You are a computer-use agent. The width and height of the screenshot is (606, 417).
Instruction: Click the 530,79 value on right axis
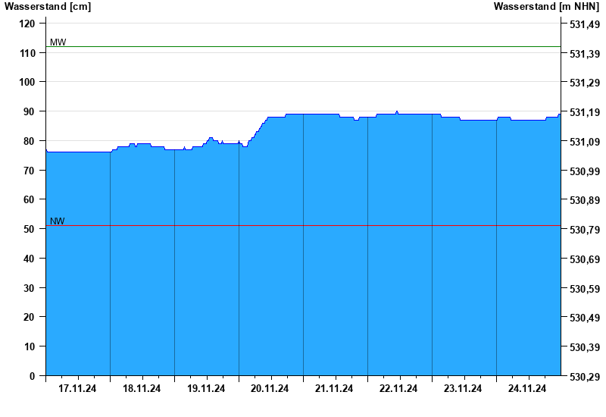[585, 230]
